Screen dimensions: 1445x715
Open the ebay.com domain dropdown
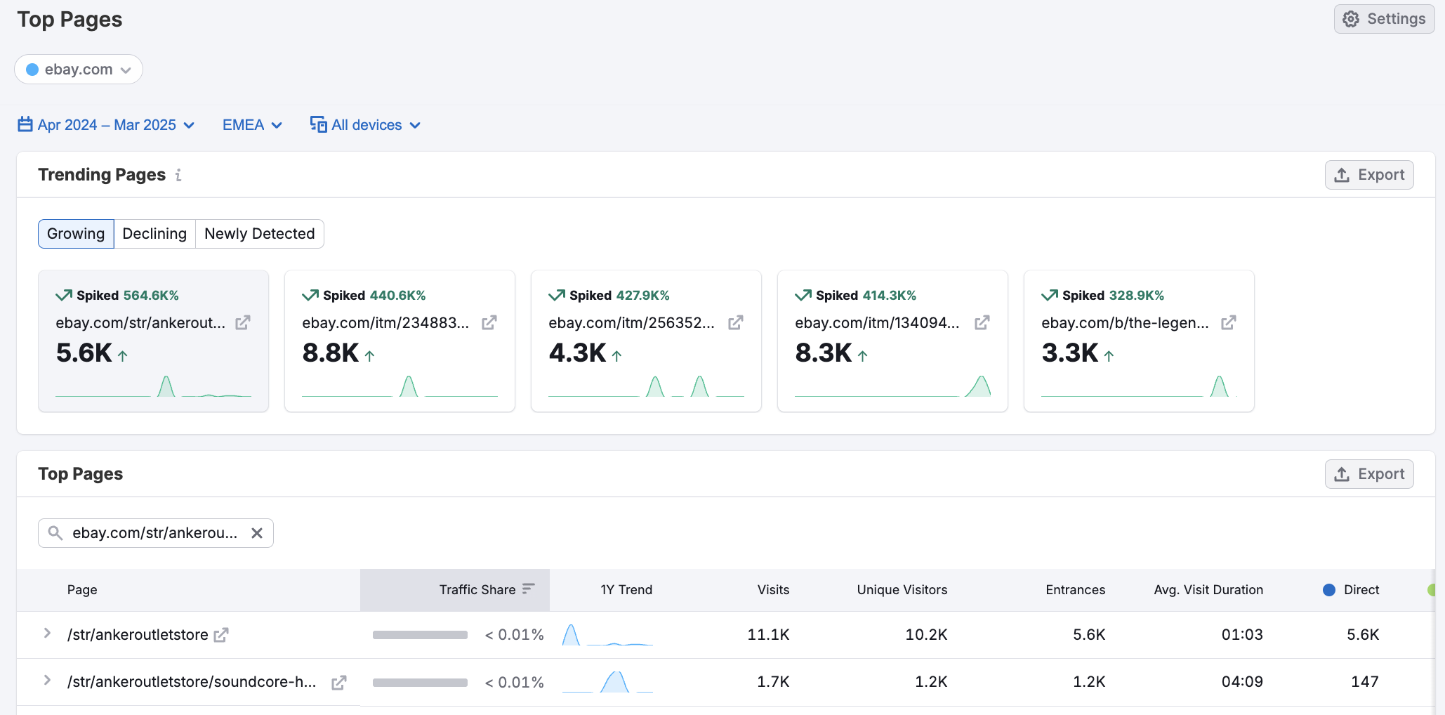pos(79,70)
